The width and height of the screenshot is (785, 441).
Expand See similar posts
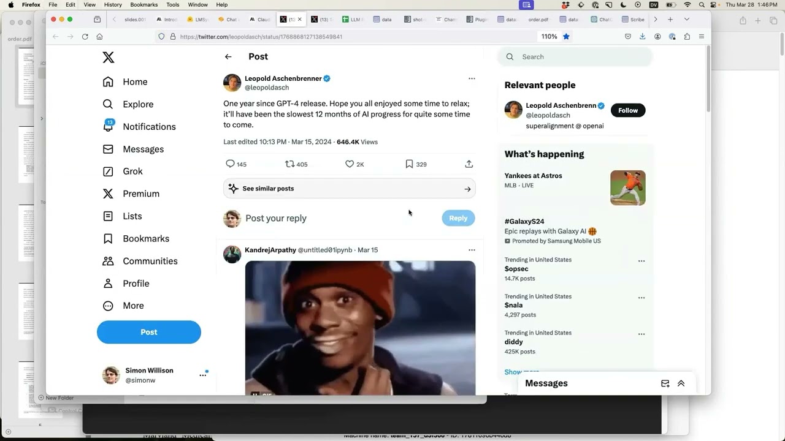tap(350, 189)
